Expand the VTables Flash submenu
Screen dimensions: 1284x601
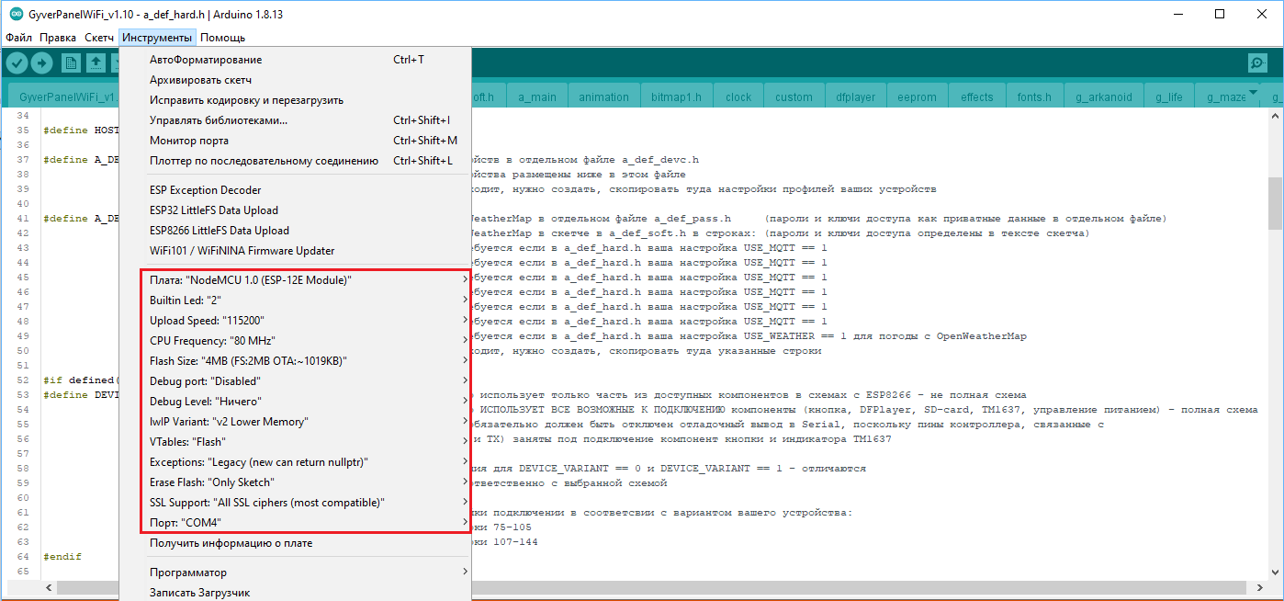click(x=295, y=441)
